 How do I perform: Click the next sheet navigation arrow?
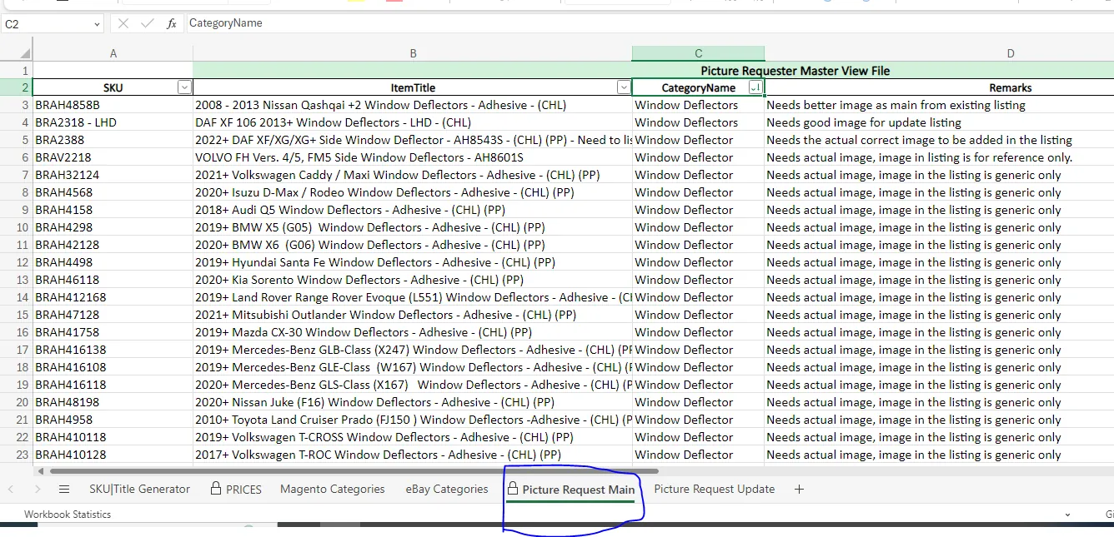pos(37,489)
